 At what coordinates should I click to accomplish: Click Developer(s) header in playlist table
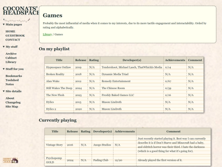[x=132, y=60]
